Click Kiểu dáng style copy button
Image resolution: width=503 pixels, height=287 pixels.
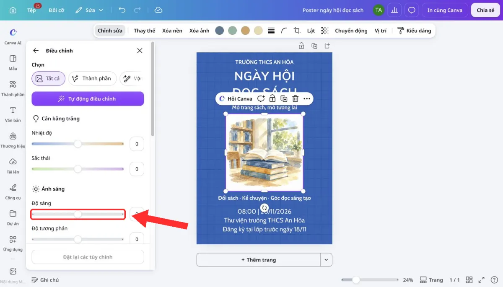(x=414, y=31)
